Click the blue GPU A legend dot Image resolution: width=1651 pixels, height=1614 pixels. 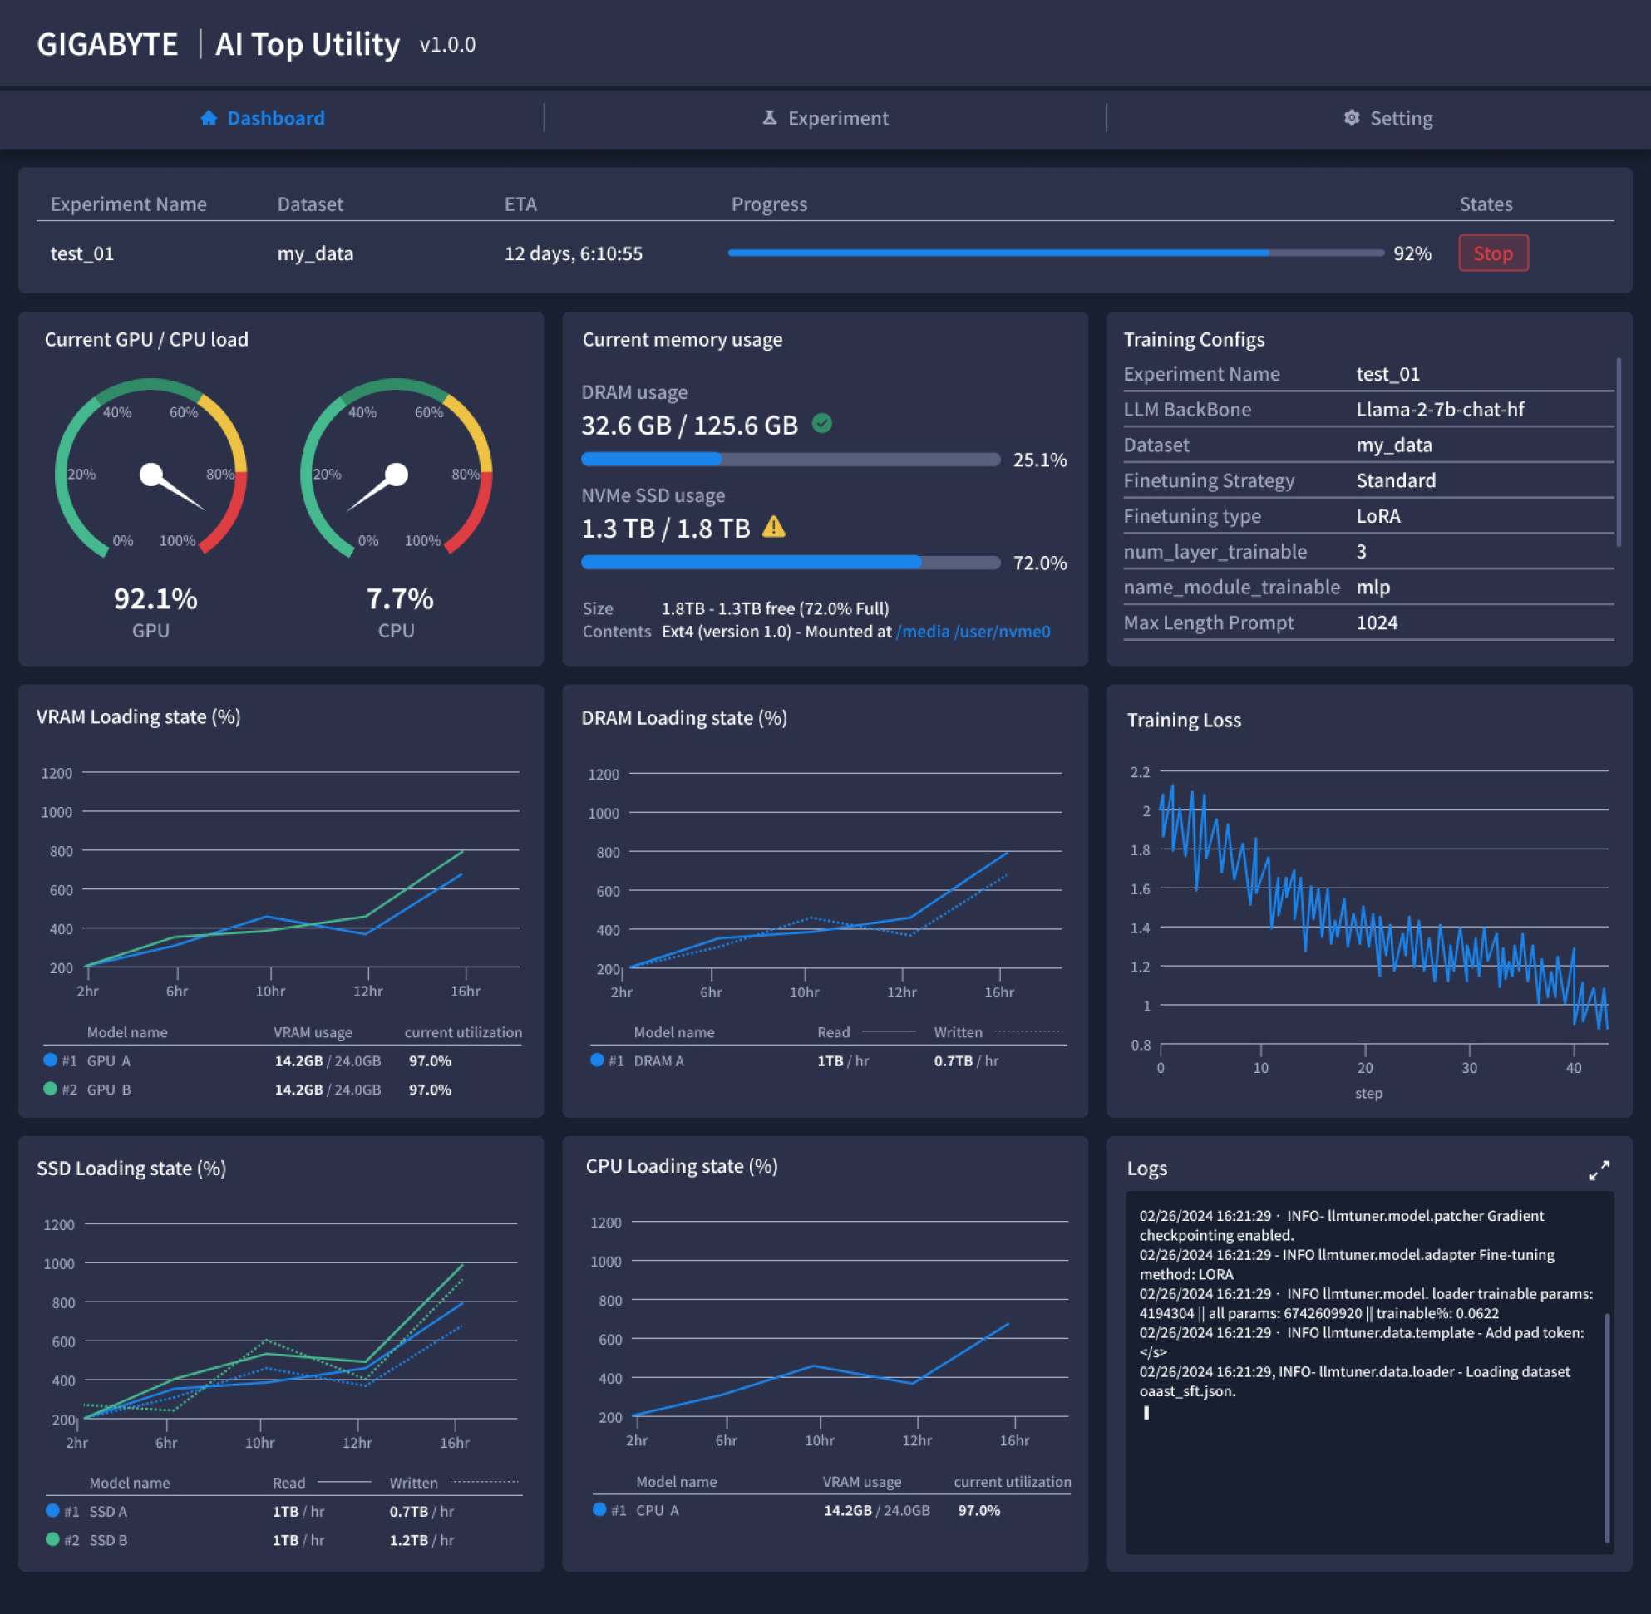click(x=50, y=1060)
